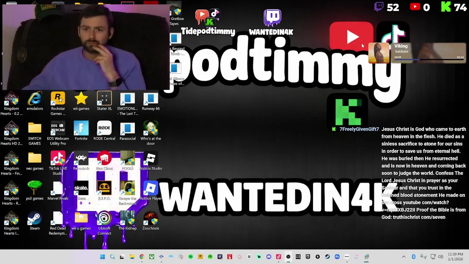
Task: Open the clock showing 11:30 PM
Action: point(455,257)
